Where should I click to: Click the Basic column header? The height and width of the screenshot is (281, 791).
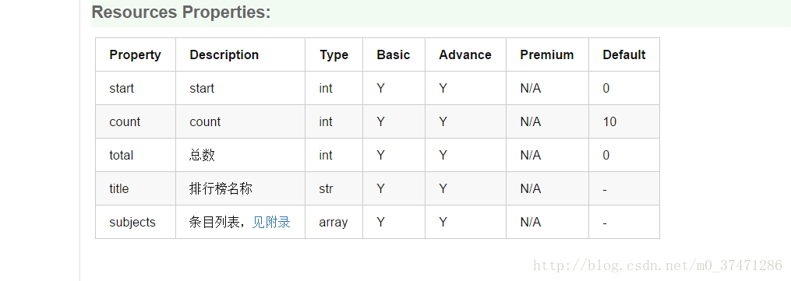tap(394, 54)
